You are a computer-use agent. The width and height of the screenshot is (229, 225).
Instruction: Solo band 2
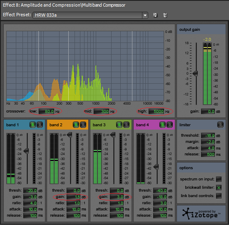(76, 125)
